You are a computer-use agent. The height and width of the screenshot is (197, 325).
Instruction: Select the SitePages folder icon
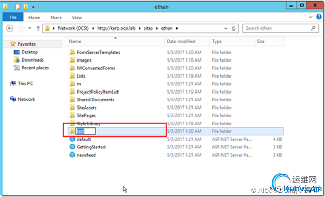pyautogui.click(x=72, y=115)
